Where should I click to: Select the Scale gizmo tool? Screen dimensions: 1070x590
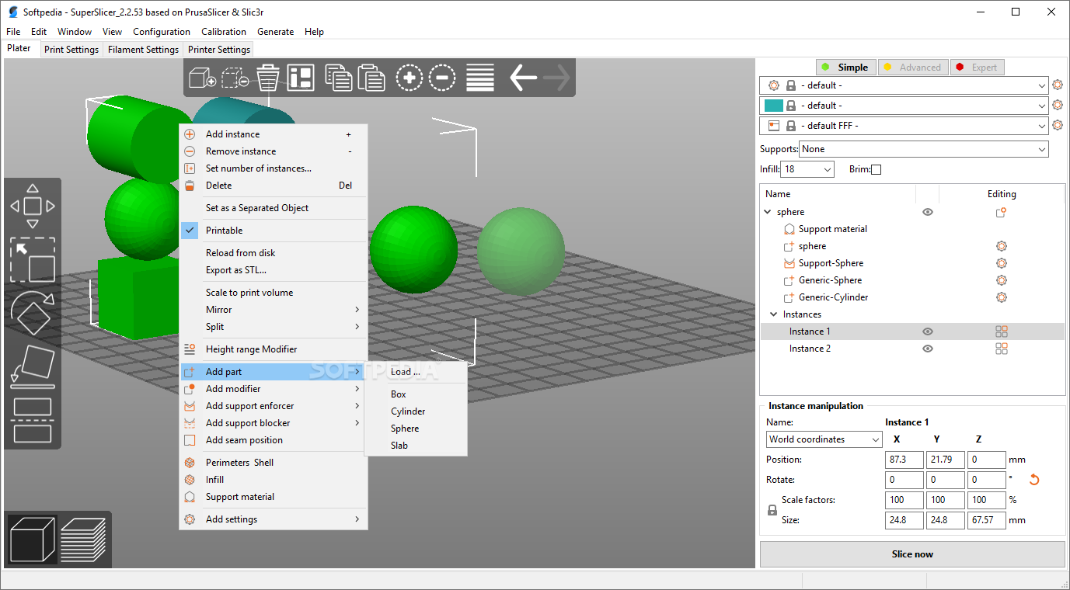click(x=32, y=260)
